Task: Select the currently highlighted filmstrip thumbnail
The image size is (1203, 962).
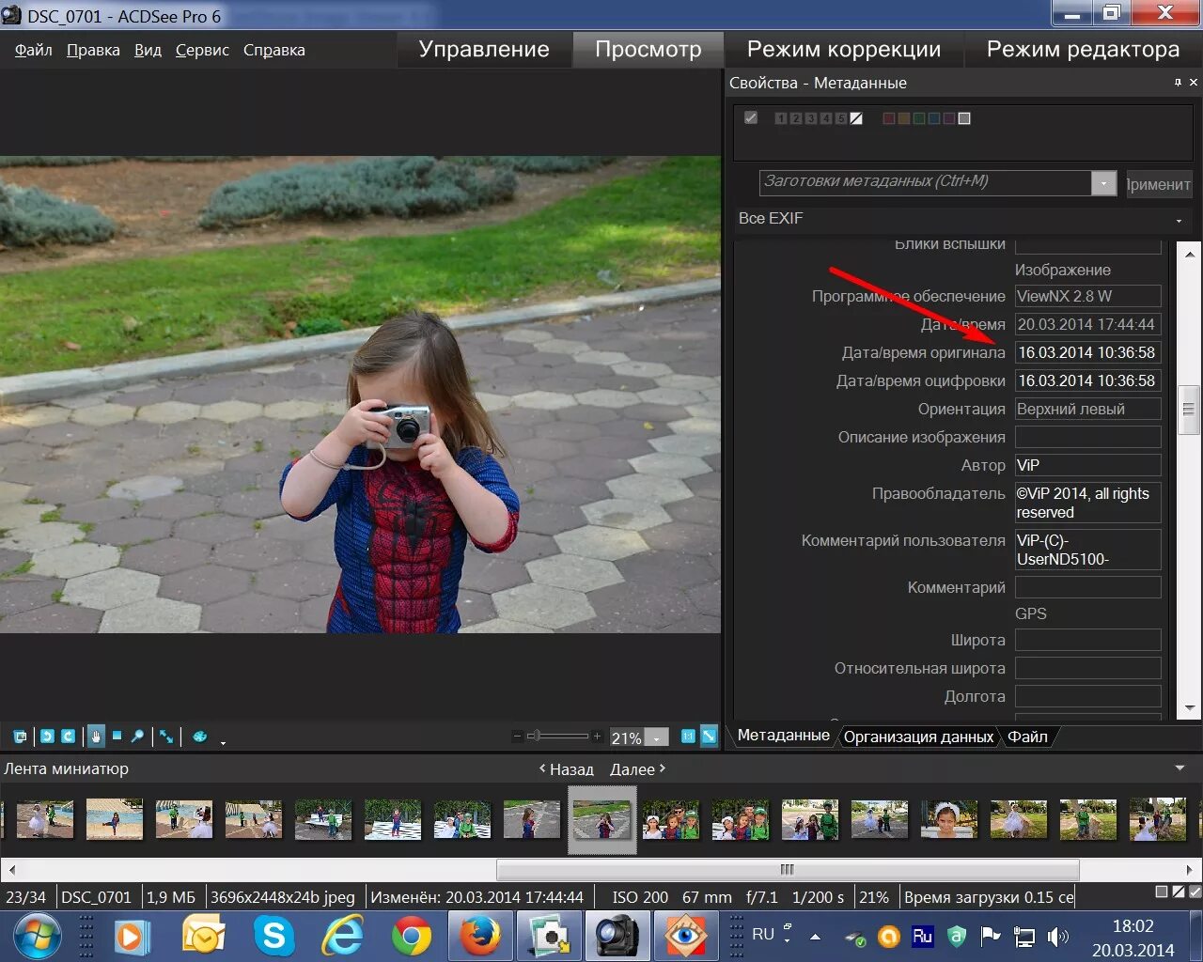Action: [x=602, y=820]
